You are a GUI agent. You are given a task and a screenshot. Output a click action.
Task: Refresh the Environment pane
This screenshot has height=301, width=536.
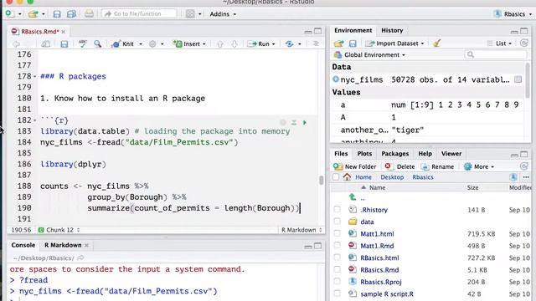click(x=523, y=43)
